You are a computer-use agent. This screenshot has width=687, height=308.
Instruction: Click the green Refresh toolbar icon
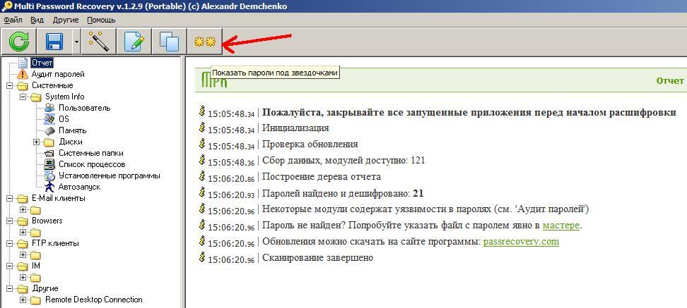pos(18,42)
